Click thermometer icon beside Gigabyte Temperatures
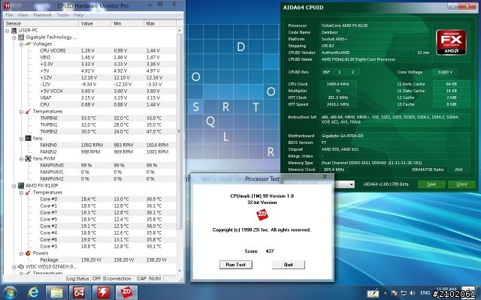Image resolution: width=481 pixels, height=300 pixels. (29, 112)
